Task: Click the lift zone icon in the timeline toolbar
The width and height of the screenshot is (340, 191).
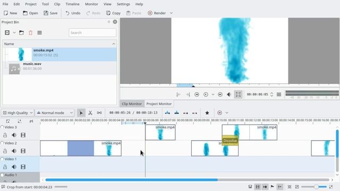Action: (195, 113)
